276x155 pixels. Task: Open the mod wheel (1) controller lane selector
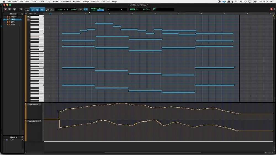pyautogui.click(x=34, y=104)
